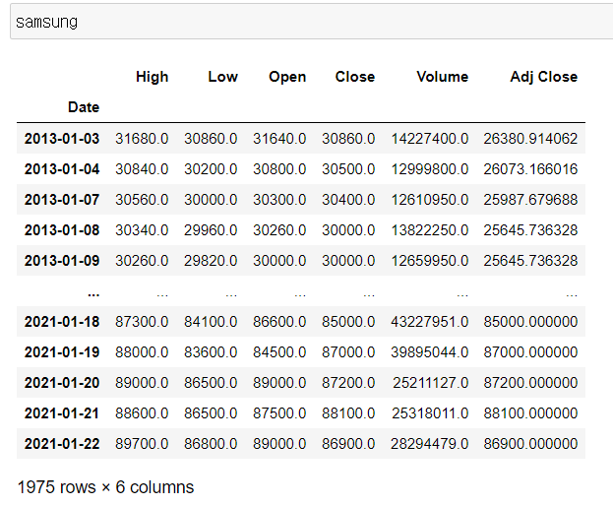Click High value 30840.0
613x505 pixels.
[x=142, y=169]
